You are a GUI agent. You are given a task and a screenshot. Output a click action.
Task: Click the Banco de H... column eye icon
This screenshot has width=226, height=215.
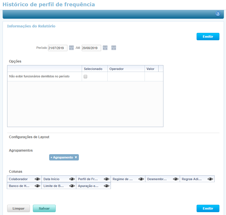pyautogui.click(x=37, y=186)
